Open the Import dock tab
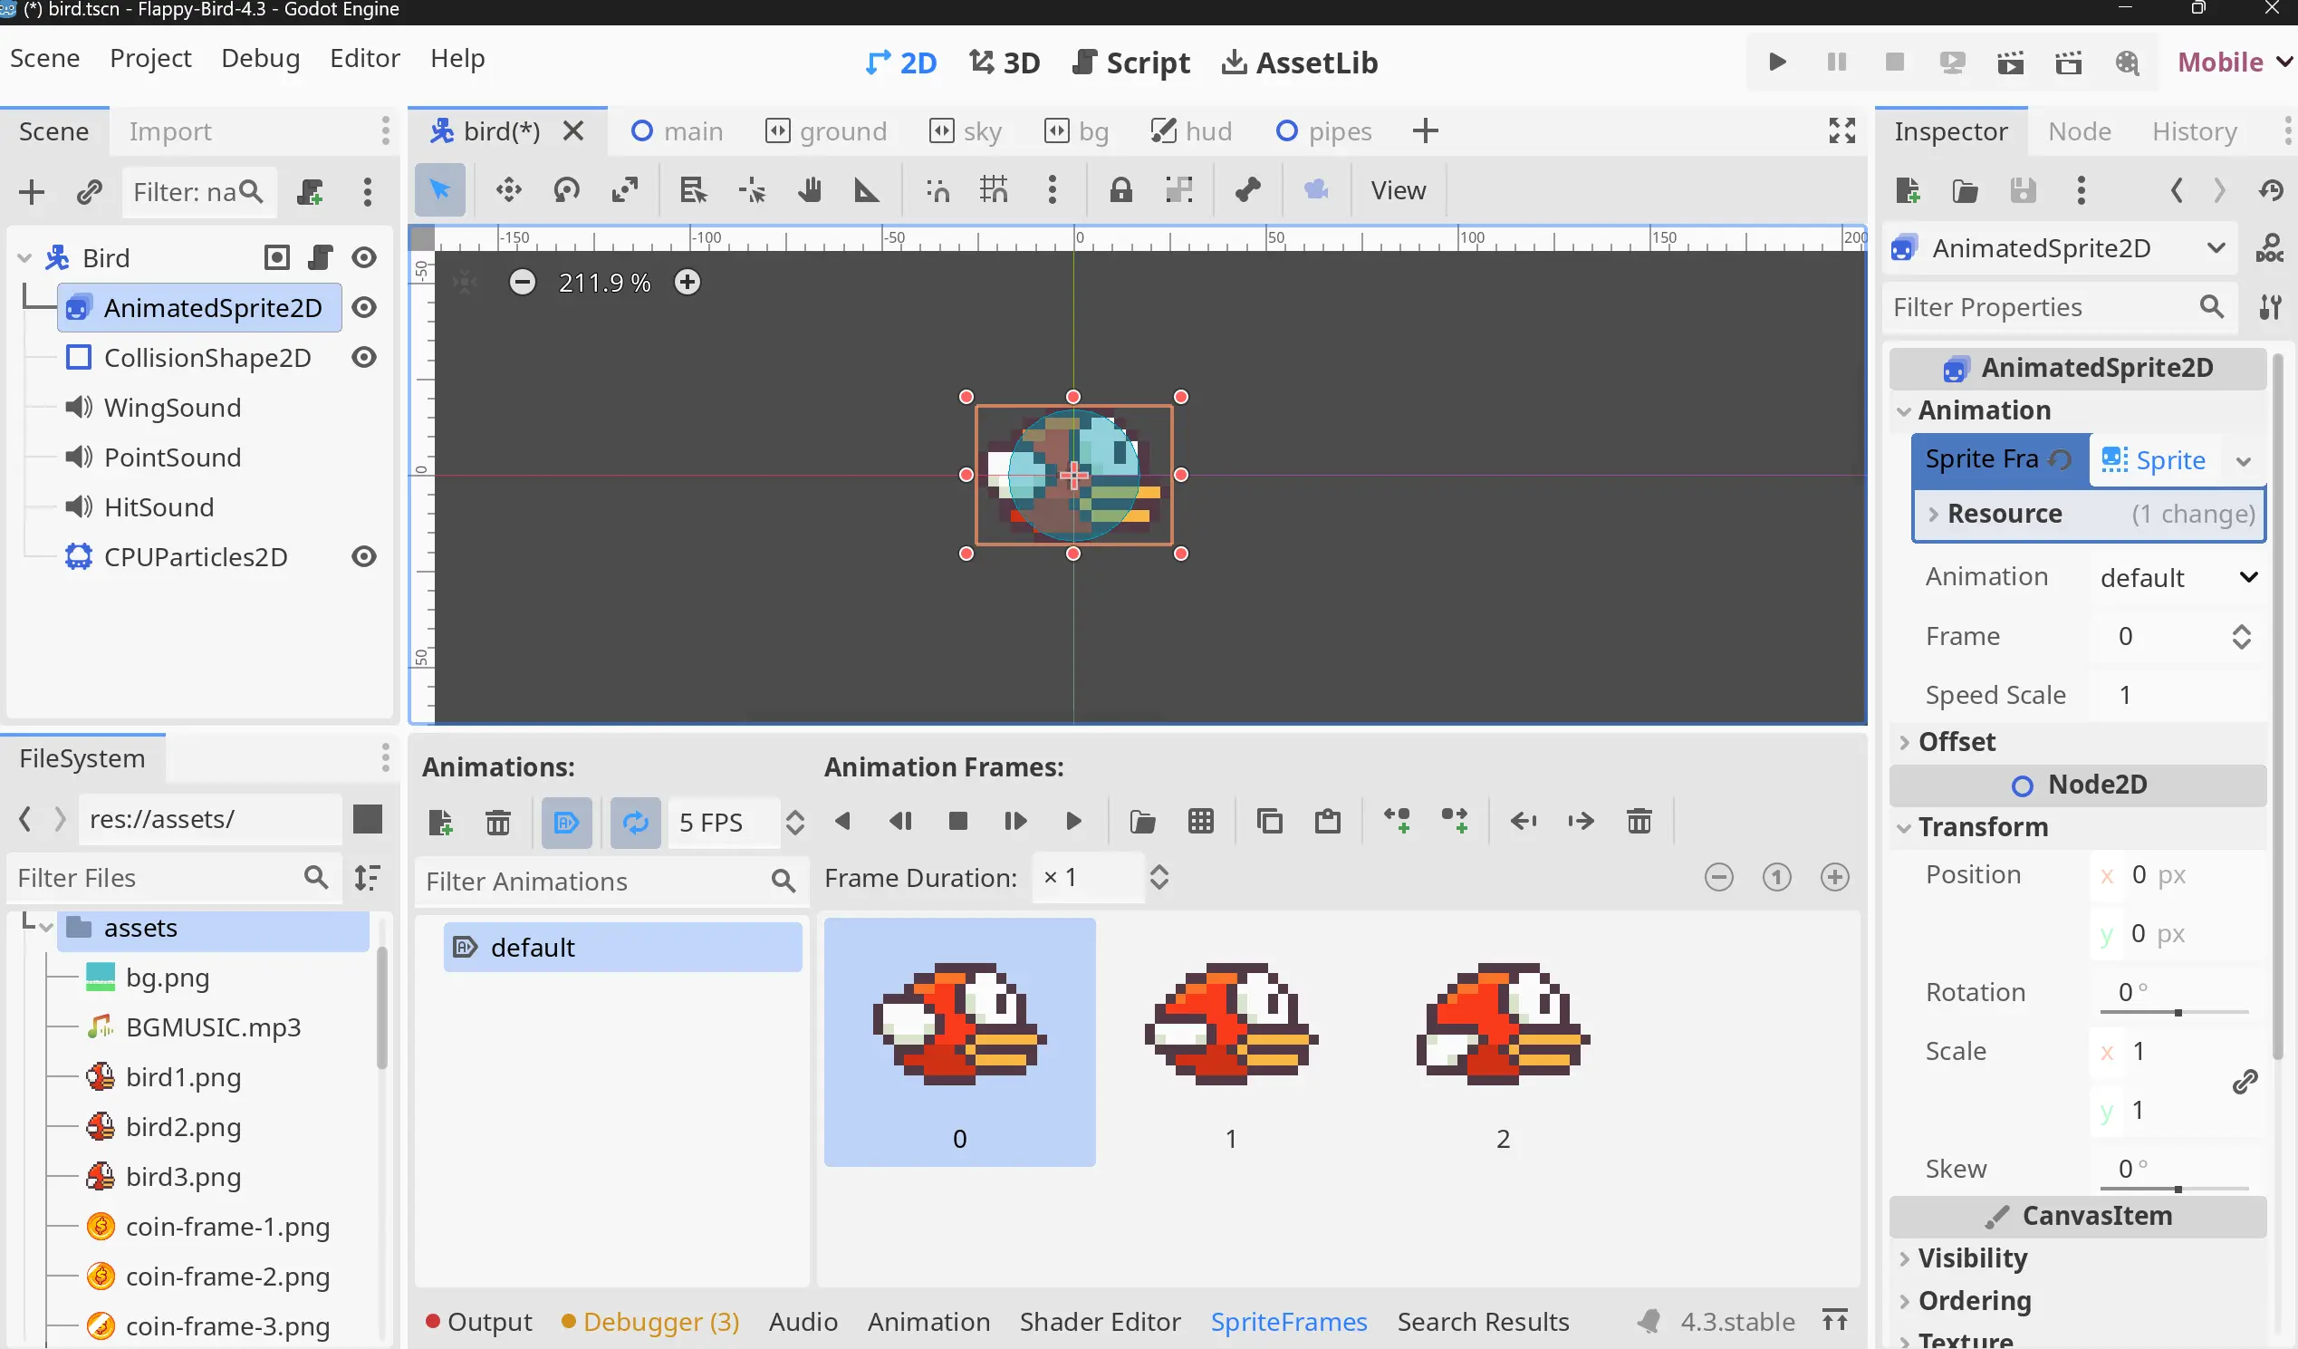 (x=169, y=131)
